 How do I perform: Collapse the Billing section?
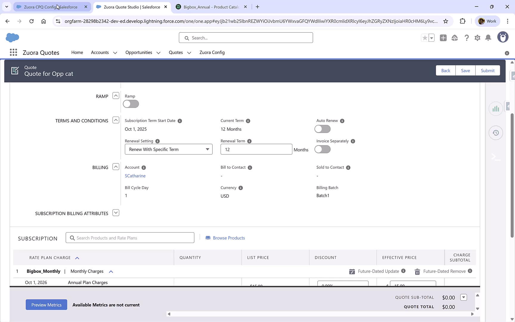pyautogui.click(x=116, y=167)
